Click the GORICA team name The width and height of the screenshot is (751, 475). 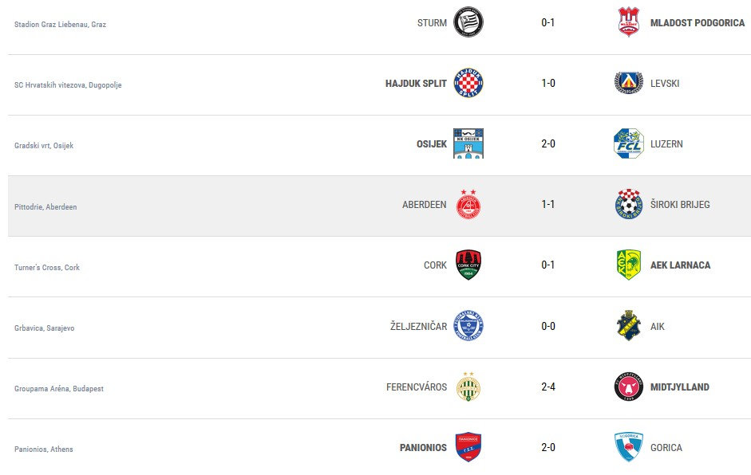pos(666,448)
